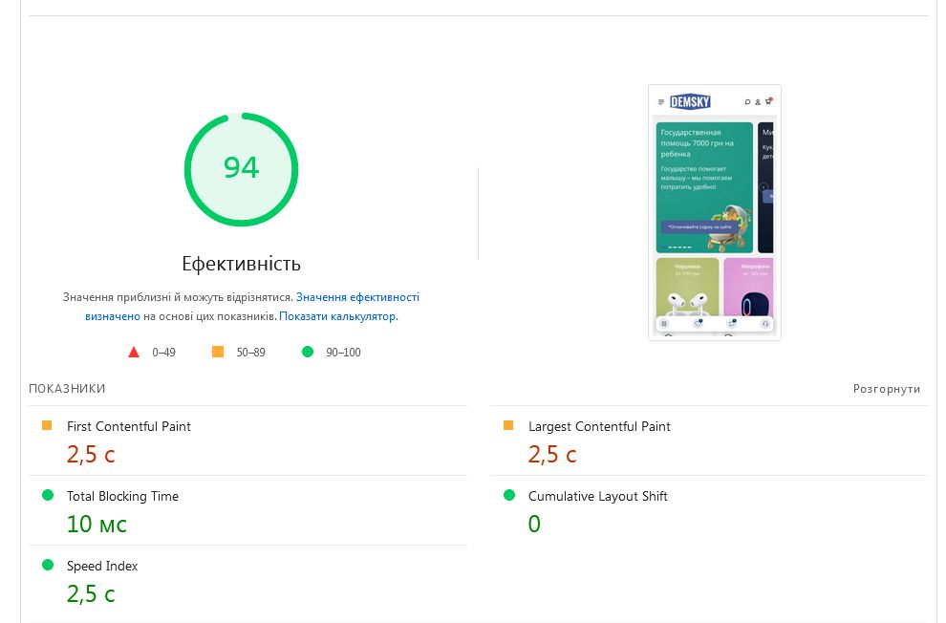Click the red triangle 0–49 legend icon

(x=134, y=353)
